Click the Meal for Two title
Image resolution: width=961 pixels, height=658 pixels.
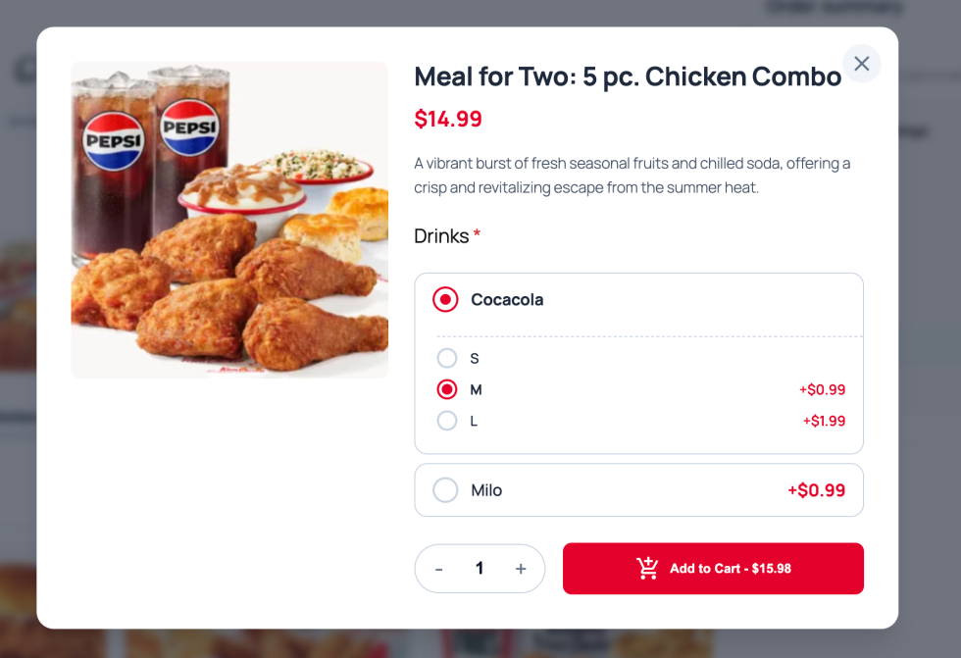pos(628,76)
